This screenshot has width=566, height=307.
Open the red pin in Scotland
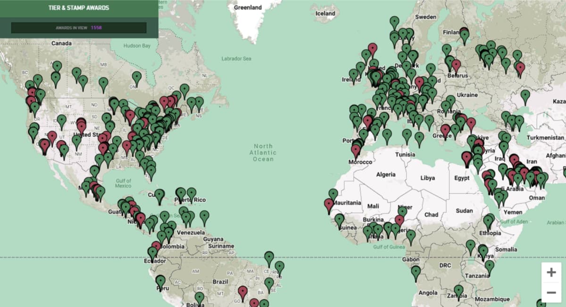(x=373, y=49)
